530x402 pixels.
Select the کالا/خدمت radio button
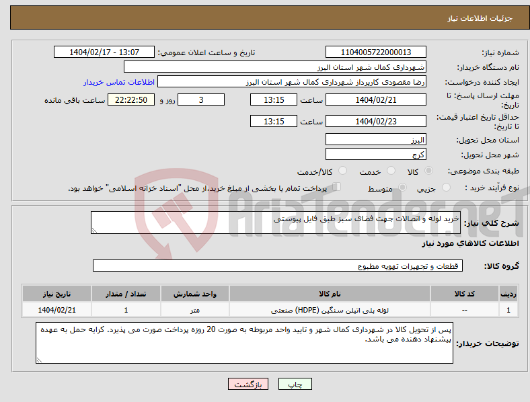(342, 171)
